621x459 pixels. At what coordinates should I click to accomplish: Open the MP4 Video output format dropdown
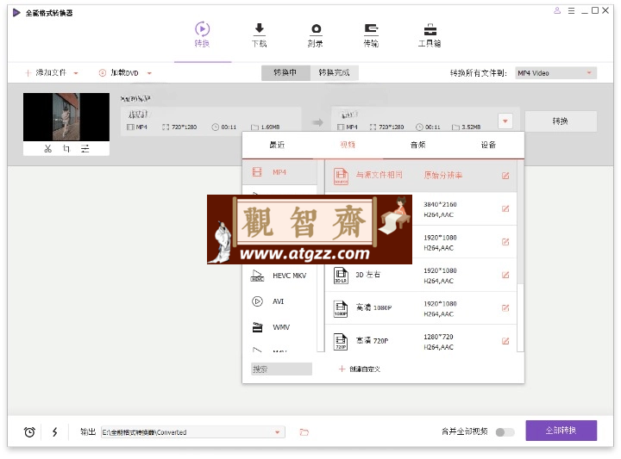(555, 73)
